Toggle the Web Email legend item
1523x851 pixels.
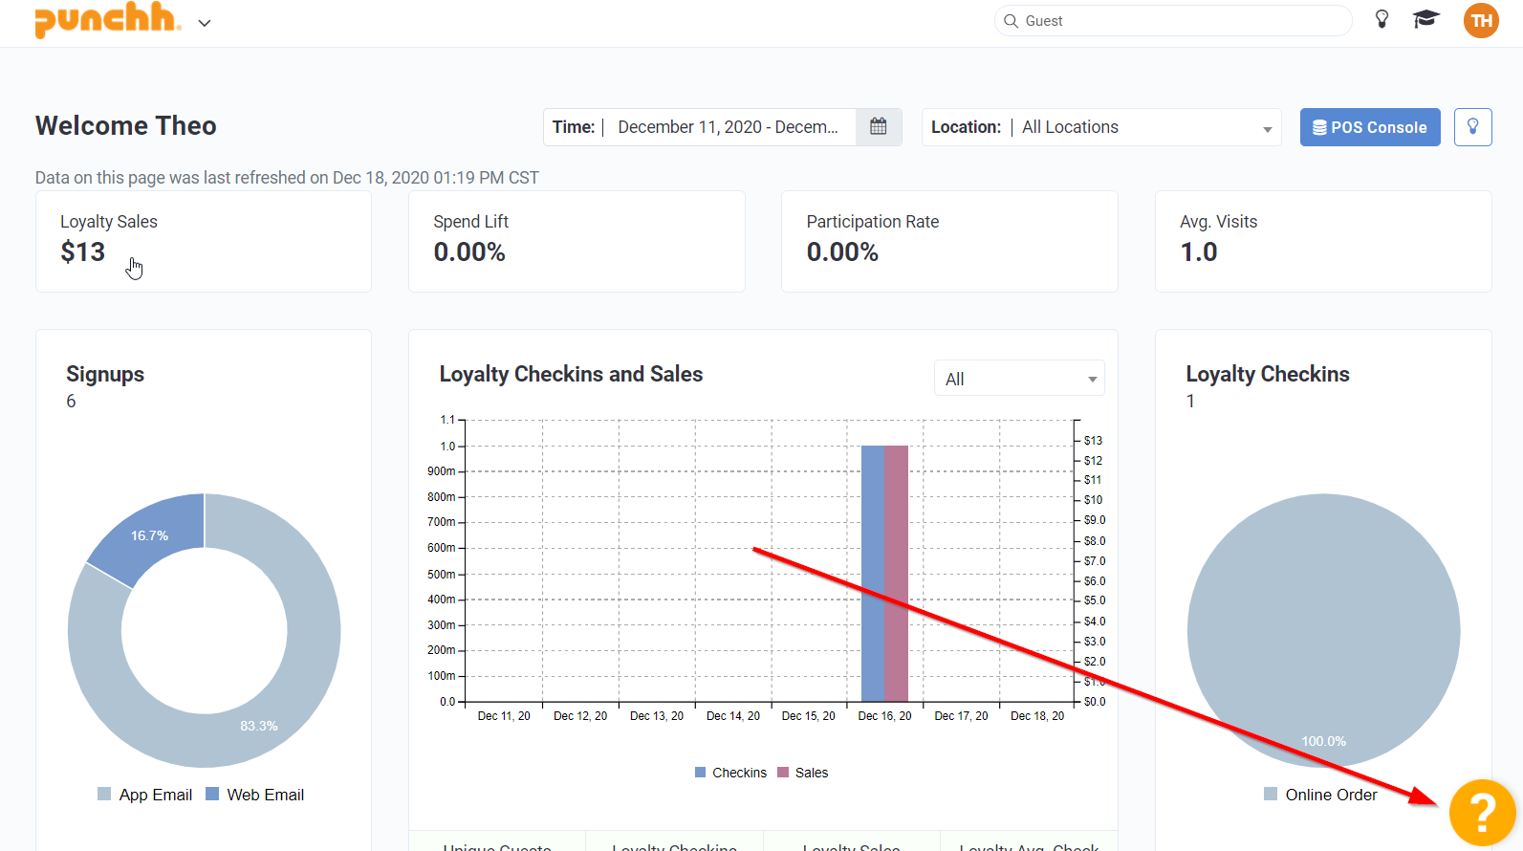[255, 795]
